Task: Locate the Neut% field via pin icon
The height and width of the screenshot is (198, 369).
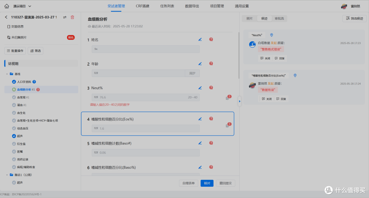Action: tap(272, 35)
